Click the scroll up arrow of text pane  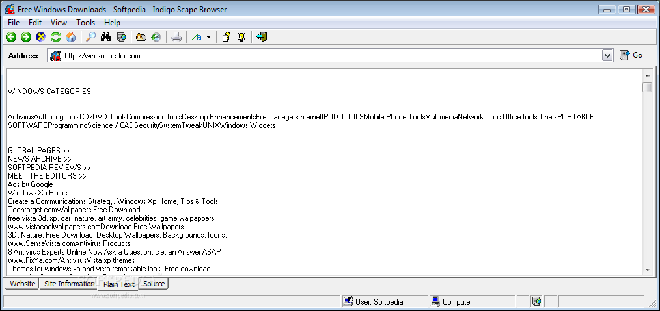pyautogui.click(x=648, y=75)
